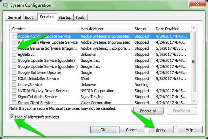Viewport: 208px width, 139px height.
Task: Enable the egGetSvc service checkbox
Action: tap(14, 54)
